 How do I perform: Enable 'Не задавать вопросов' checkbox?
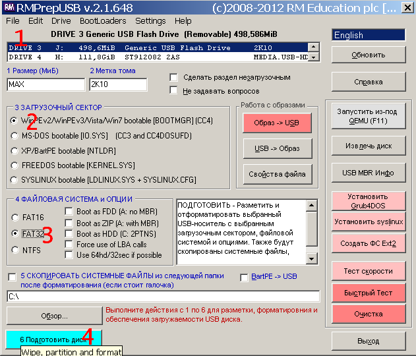pyautogui.click(x=174, y=91)
